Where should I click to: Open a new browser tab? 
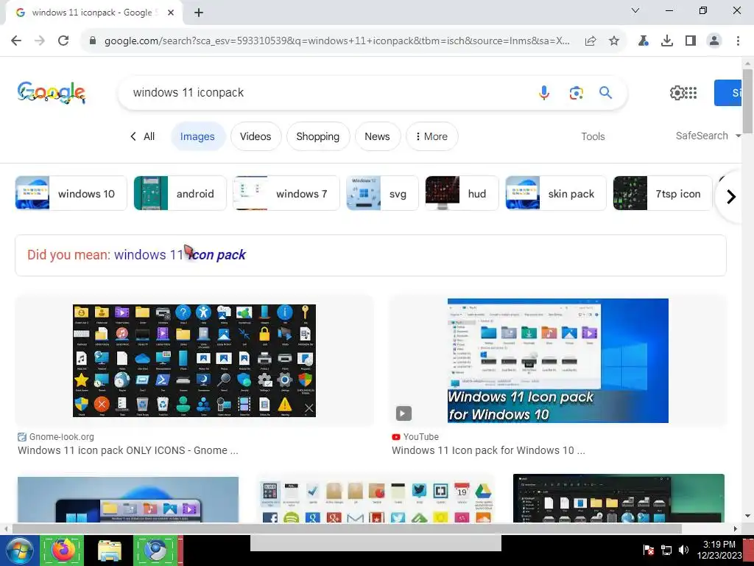(x=199, y=13)
